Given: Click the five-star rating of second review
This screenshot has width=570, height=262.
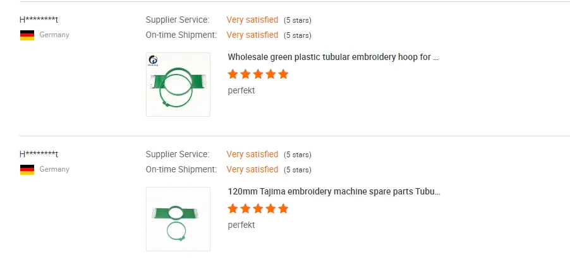Looking at the screenshot, I should pyautogui.click(x=258, y=209).
